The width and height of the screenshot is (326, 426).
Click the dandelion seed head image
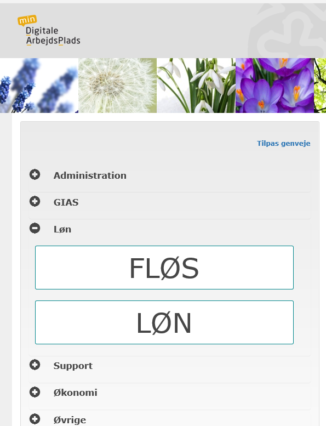click(118, 86)
